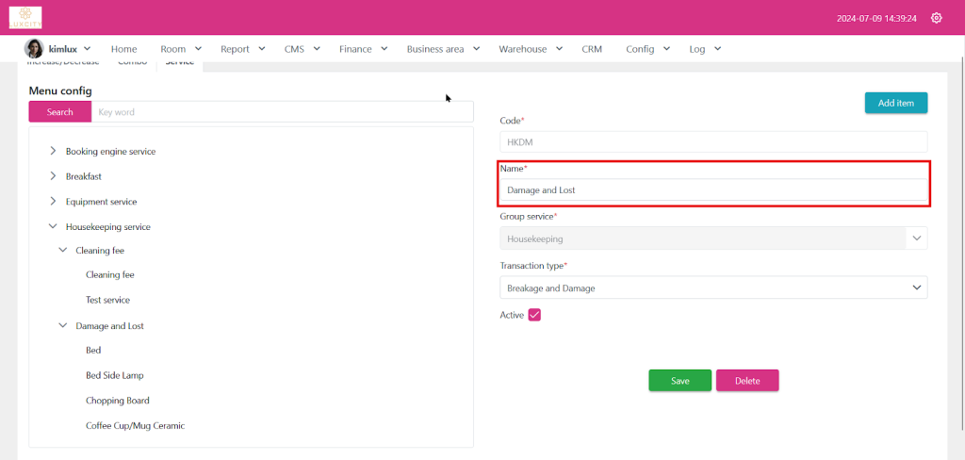The width and height of the screenshot is (965, 460).
Task: Collapse the Cleaning fee group
Action: [63, 251]
